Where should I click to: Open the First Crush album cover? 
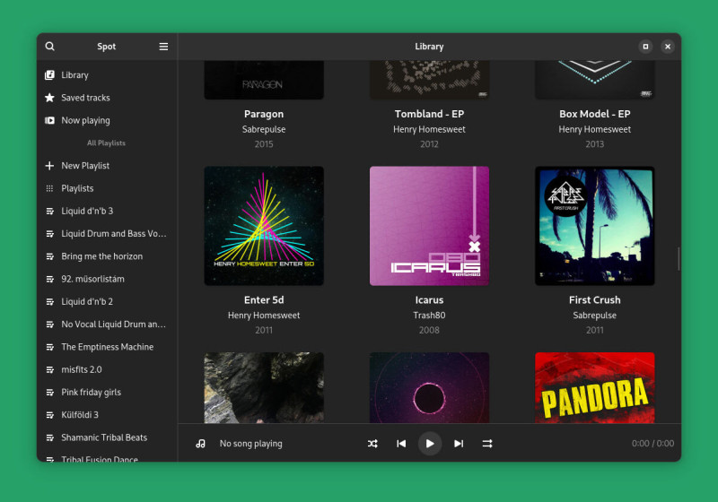coord(594,226)
